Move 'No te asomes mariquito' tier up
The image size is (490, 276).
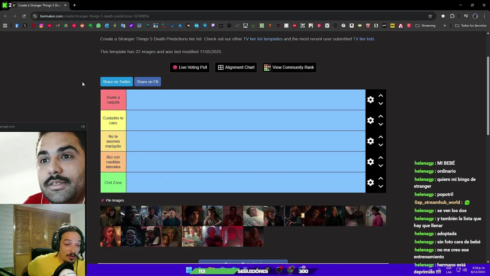tap(381, 137)
